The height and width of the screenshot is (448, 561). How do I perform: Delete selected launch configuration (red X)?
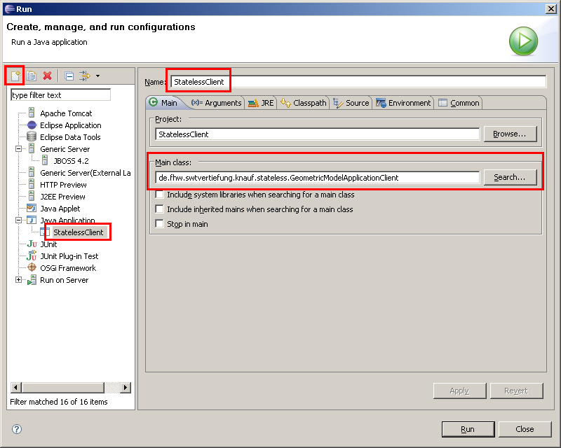pos(47,76)
